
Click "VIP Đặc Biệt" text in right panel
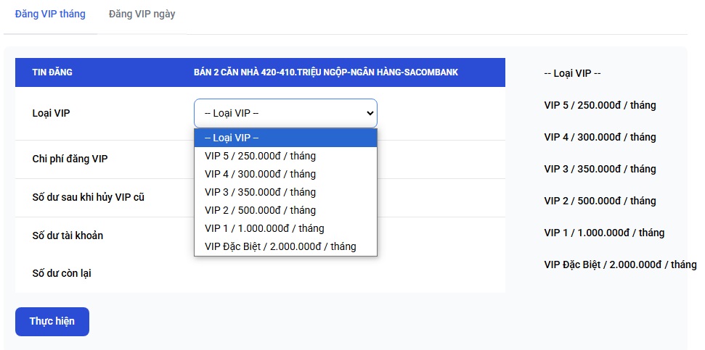tap(619, 264)
